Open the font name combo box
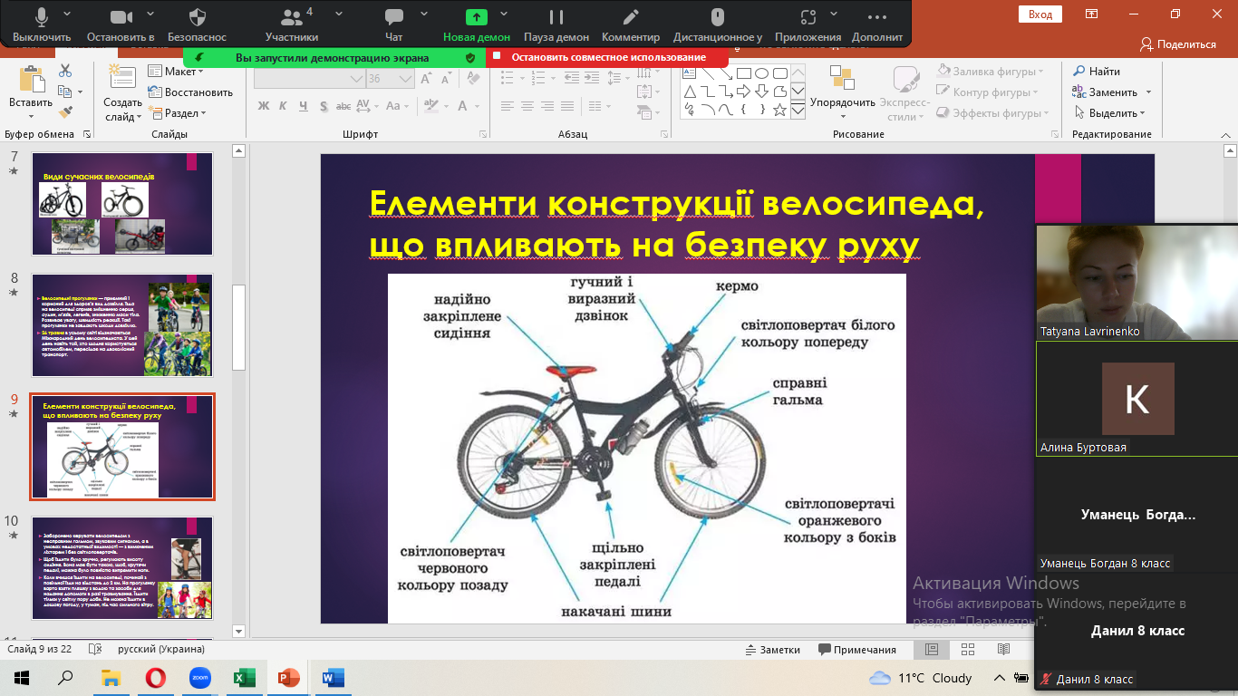Image resolution: width=1238 pixels, height=696 pixels. pos(308,79)
